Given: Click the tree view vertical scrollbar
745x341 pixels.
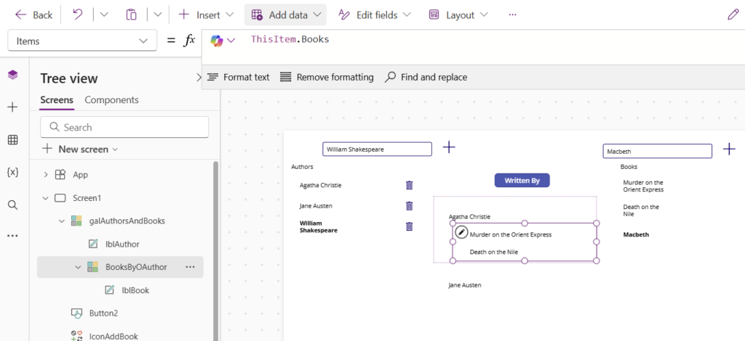Looking at the screenshot, I should point(215,251).
